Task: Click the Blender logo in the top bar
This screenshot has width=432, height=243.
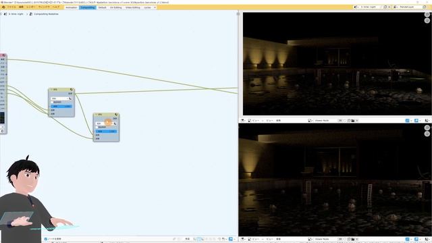Action: 3,7
